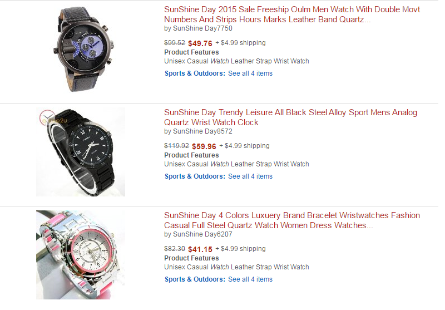Image resolution: width=445 pixels, height=310 pixels.
Task: Click See all 4 items for black steel watch
Action: (250, 176)
